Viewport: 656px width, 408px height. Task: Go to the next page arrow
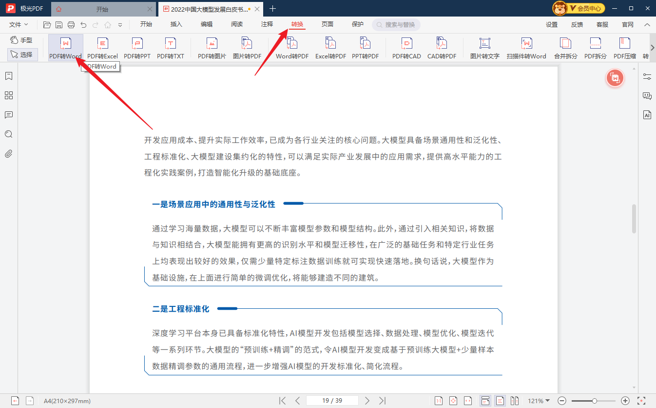tap(367, 401)
